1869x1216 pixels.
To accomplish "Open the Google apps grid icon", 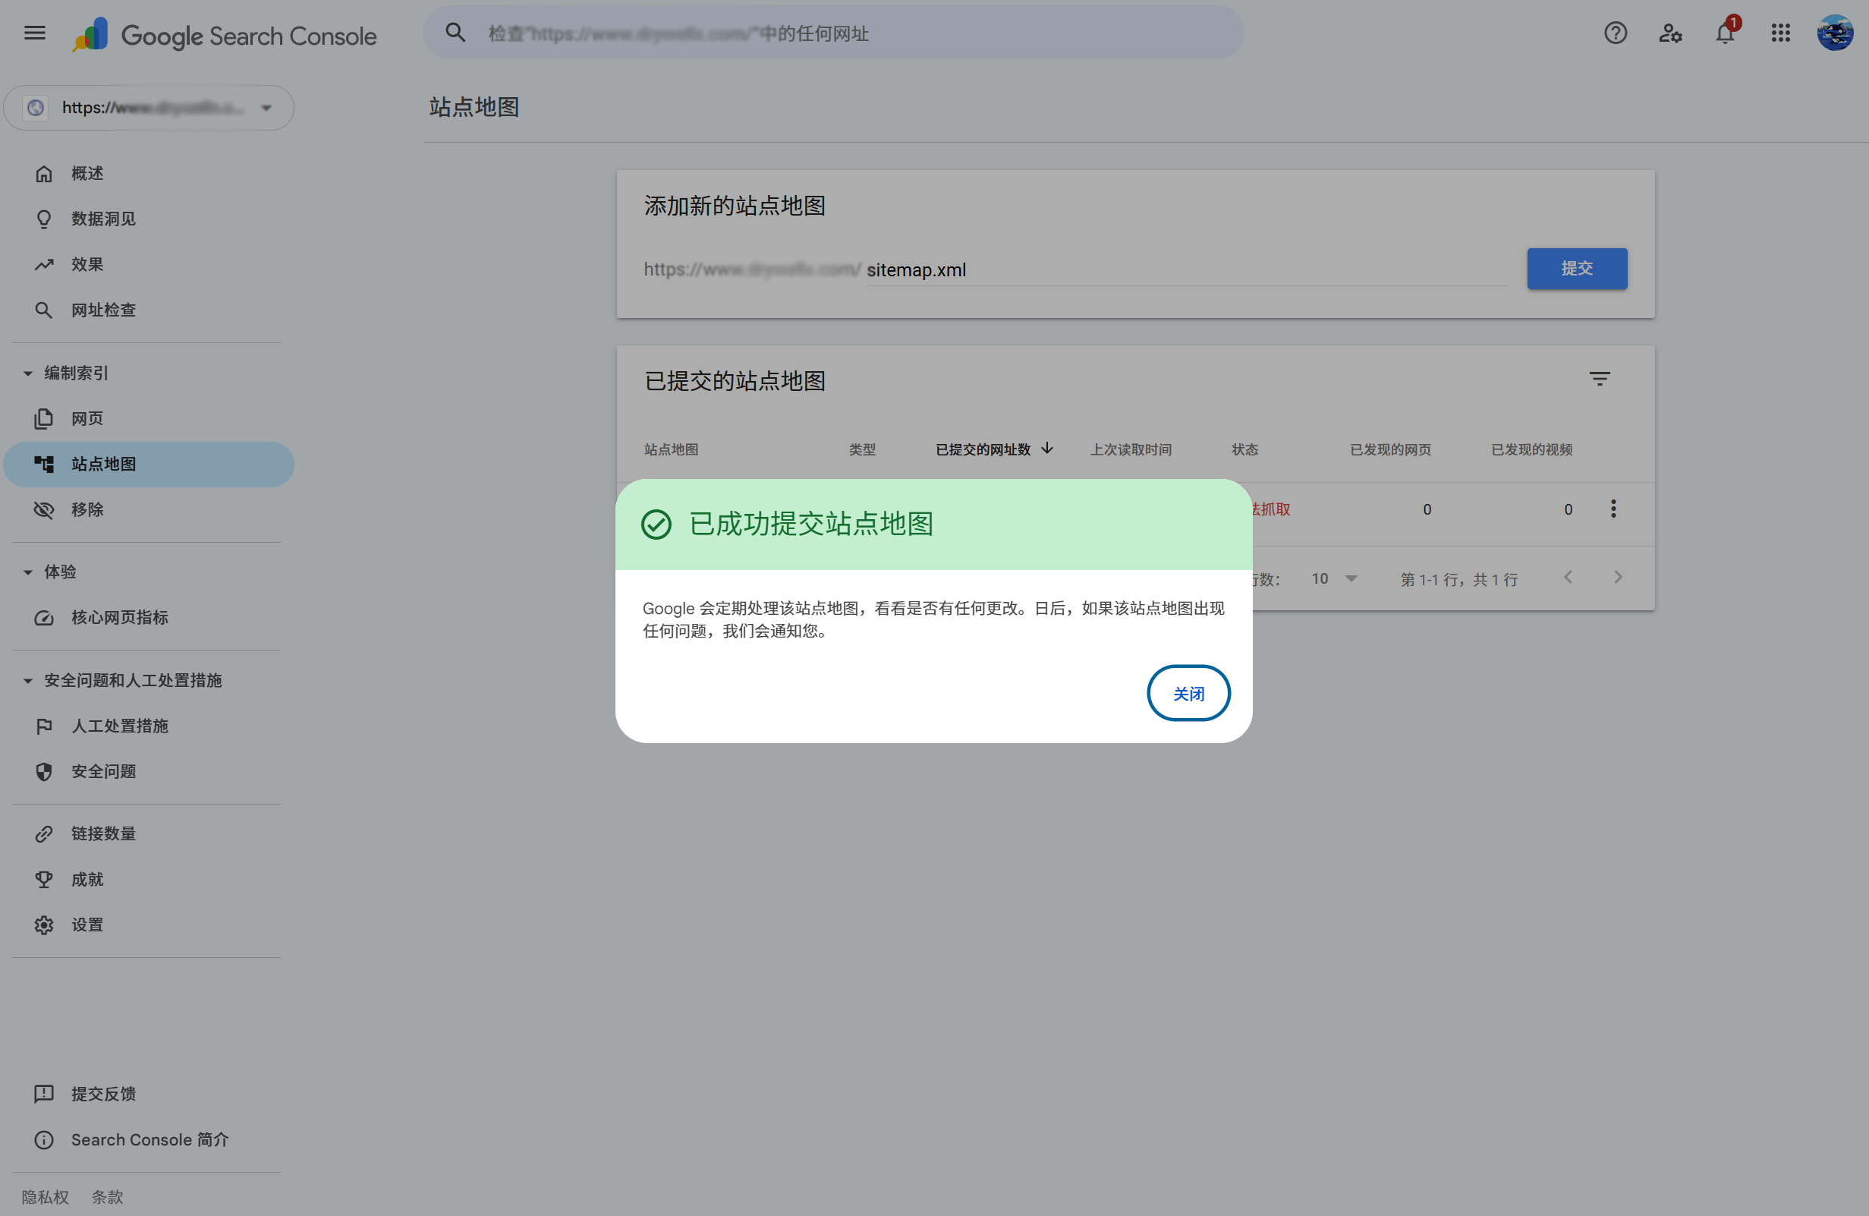I will tap(1780, 33).
